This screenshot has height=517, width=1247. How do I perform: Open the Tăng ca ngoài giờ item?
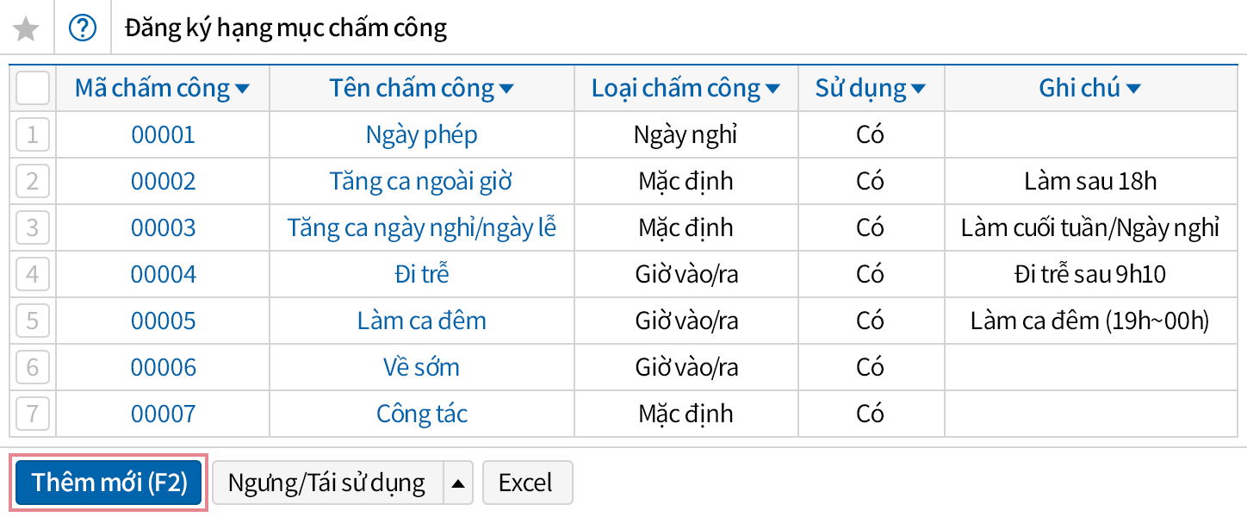(x=421, y=181)
